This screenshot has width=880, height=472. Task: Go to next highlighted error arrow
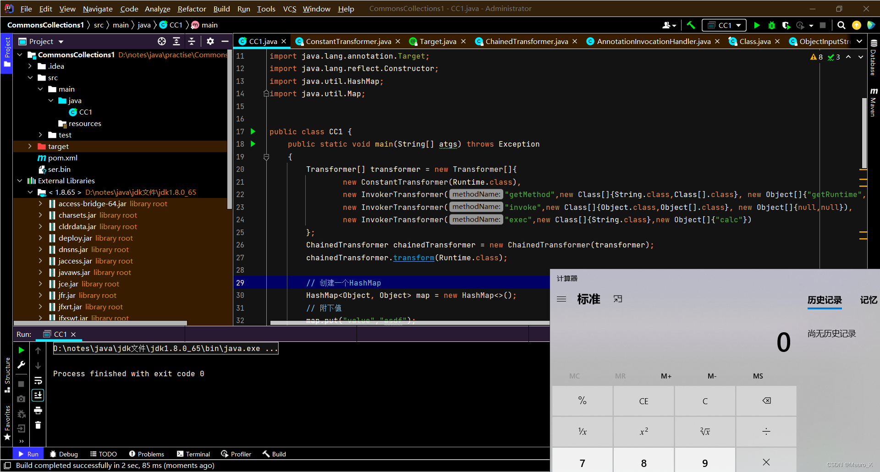coord(860,57)
